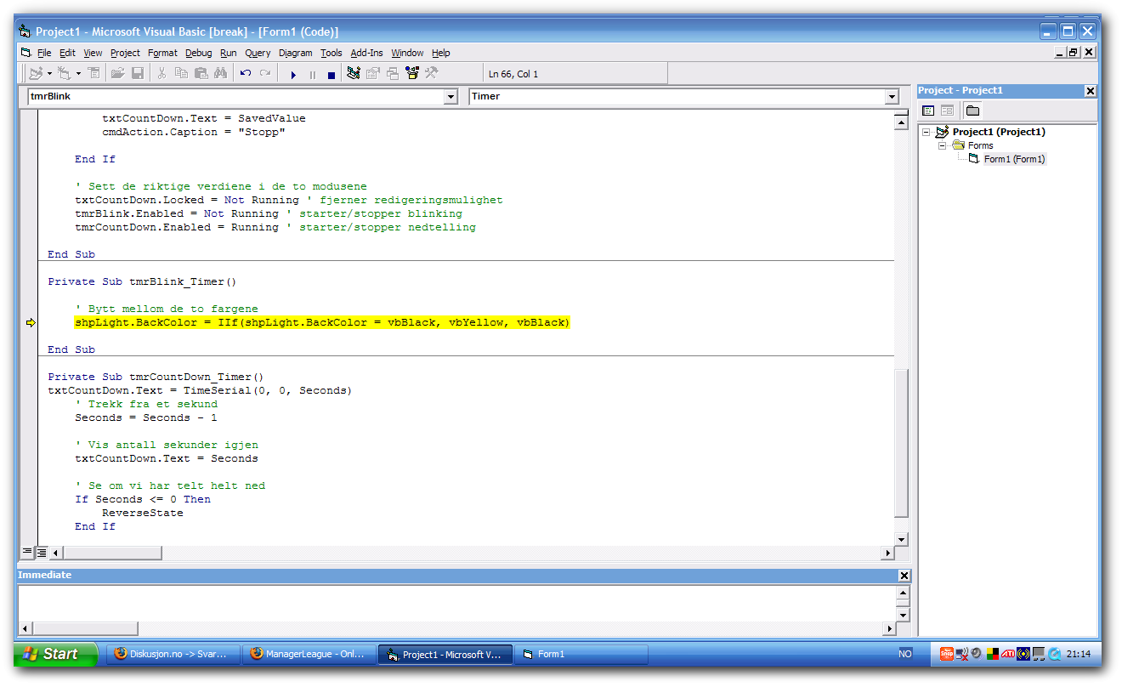
Task: Open the Timer procedure dropdown
Action: coord(892,97)
